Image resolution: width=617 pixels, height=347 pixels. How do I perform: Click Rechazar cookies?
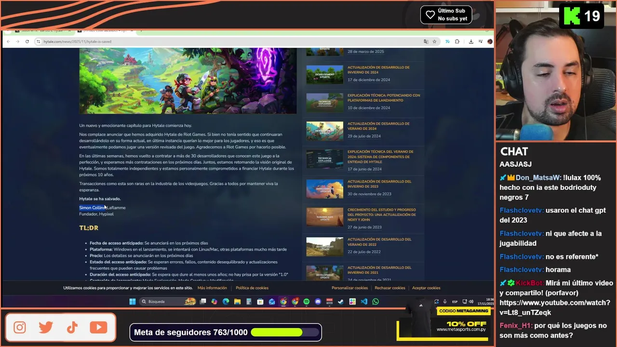tap(390, 288)
